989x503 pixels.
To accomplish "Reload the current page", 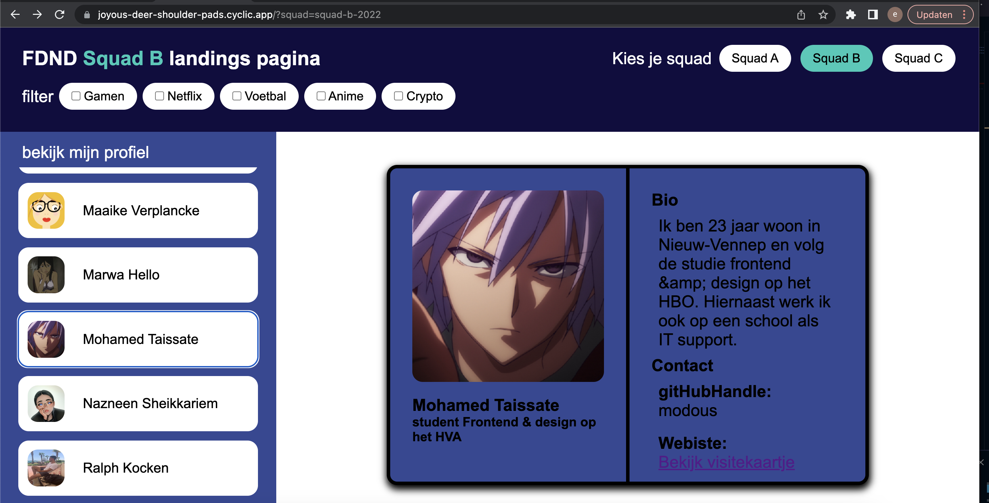I will 59,14.
